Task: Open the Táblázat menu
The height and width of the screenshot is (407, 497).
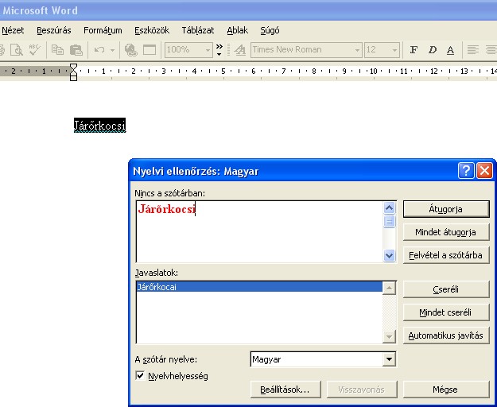Action: (197, 30)
